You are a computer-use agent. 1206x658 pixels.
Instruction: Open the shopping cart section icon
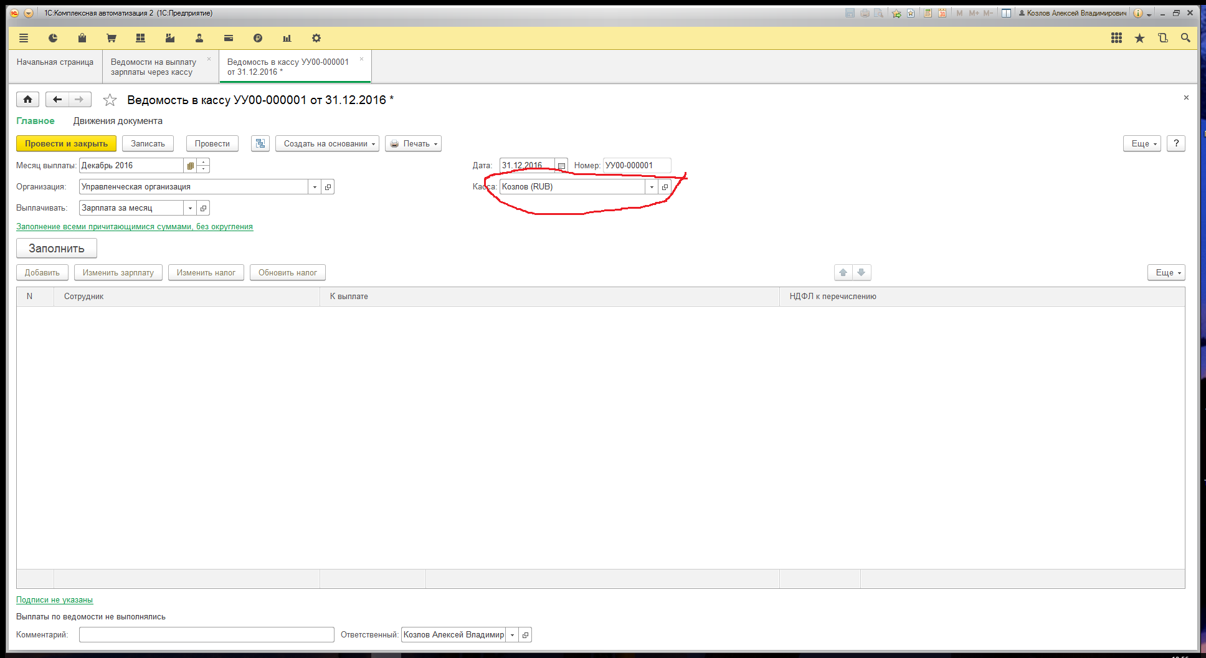[x=112, y=39]
